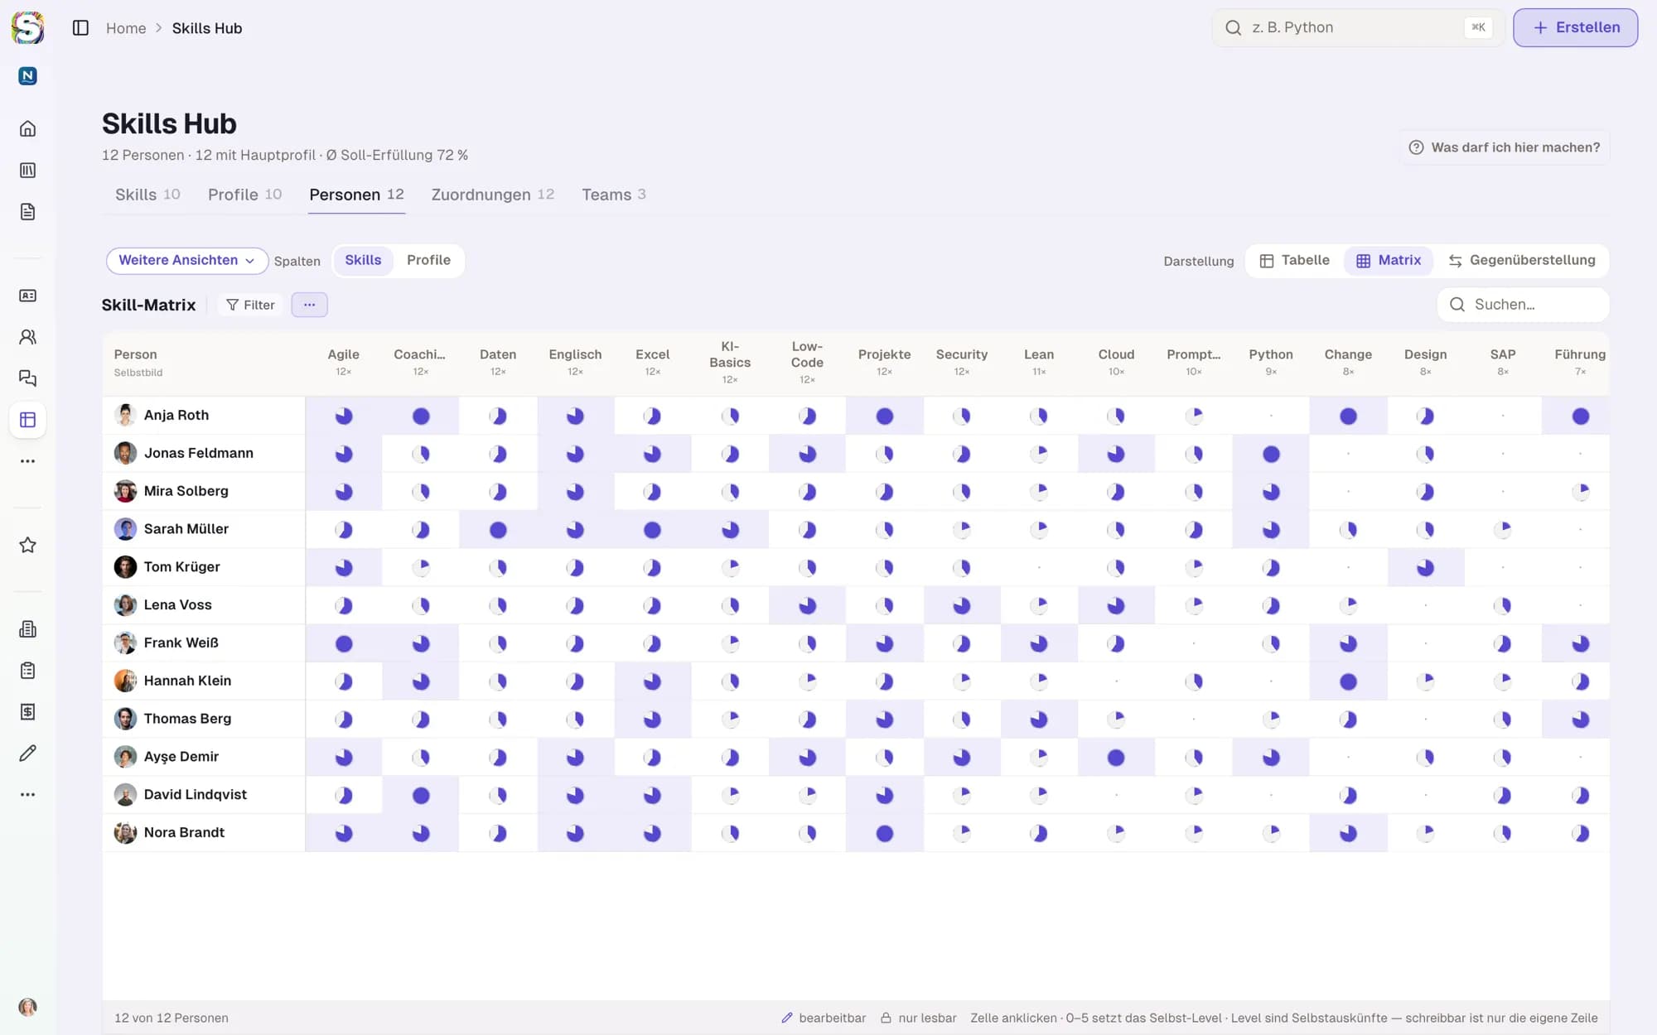Open the Skill-Matrix three-dots options button

point(309,305)
